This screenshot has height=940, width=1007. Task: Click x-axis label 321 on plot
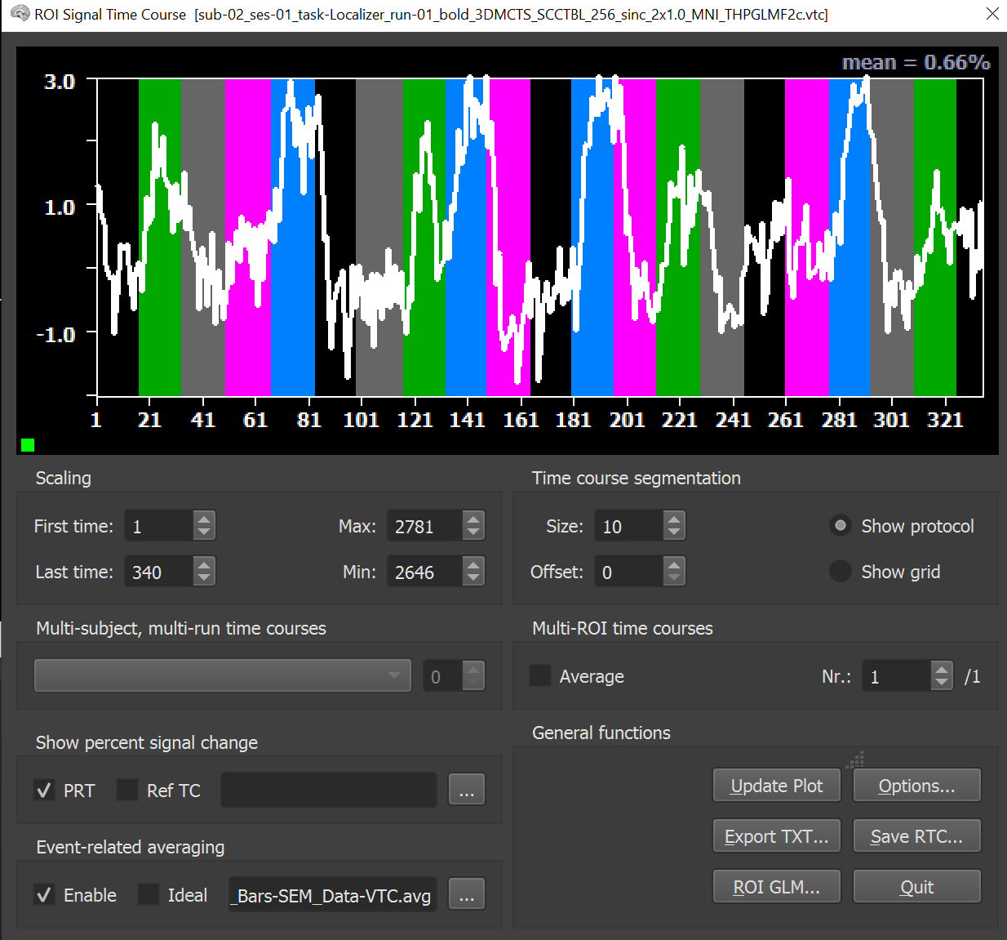coord(945,420)
